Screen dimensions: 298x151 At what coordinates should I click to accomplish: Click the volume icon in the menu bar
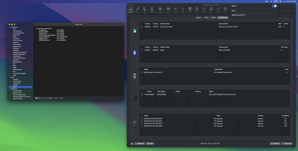(267, 1)
